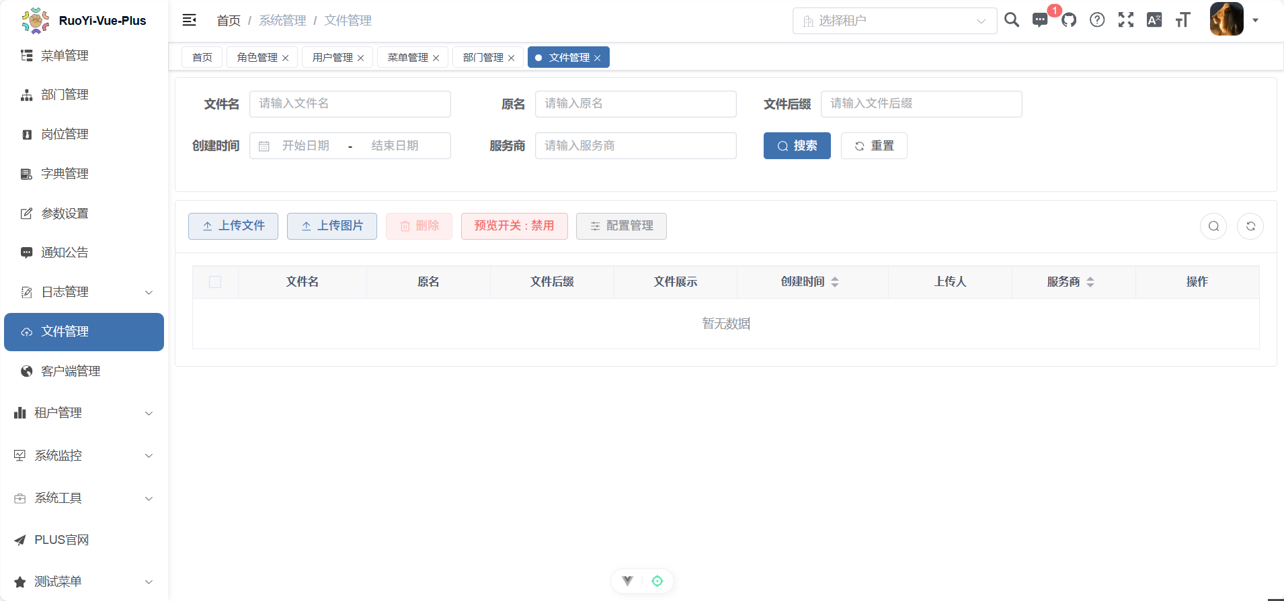Open the message notifications icon
Viewport: 1284px width, 601px height.
pos(1039,20)
